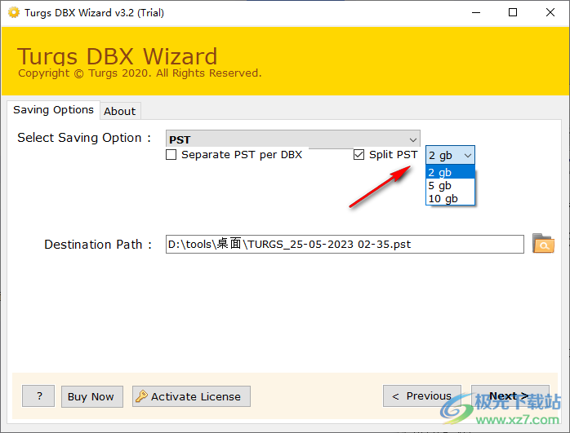The image size is (570, 433).
Task: Click the Turgs gear app icon in title bar
Action: (14, 13)
